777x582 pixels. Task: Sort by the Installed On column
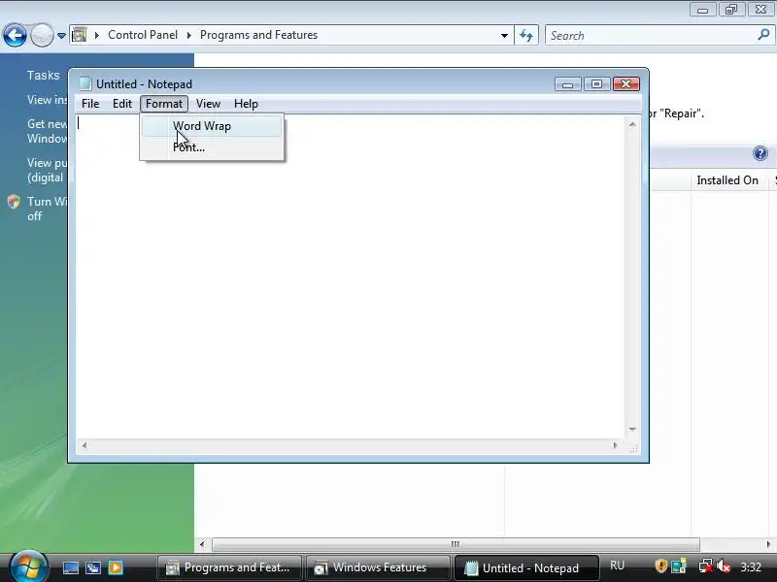[x=727, y=180]
